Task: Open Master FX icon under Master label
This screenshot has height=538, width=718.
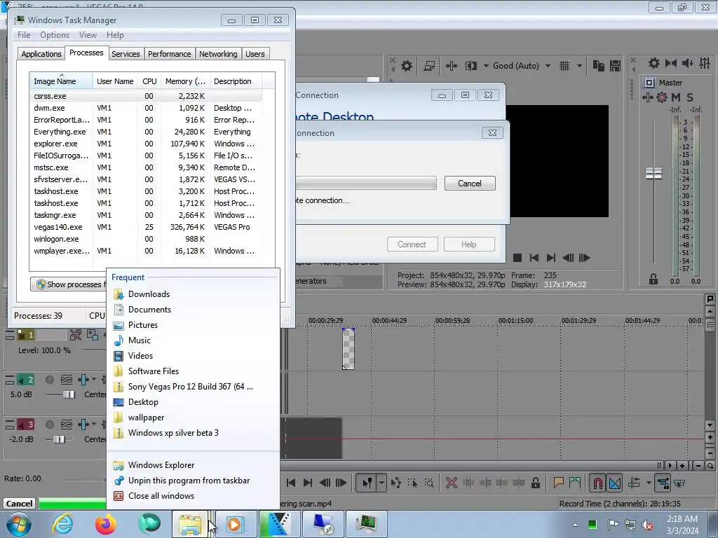Action: click(x=647, y=97)
